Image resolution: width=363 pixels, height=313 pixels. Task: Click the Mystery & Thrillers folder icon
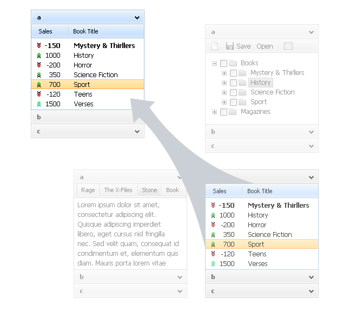coord(243,73)
